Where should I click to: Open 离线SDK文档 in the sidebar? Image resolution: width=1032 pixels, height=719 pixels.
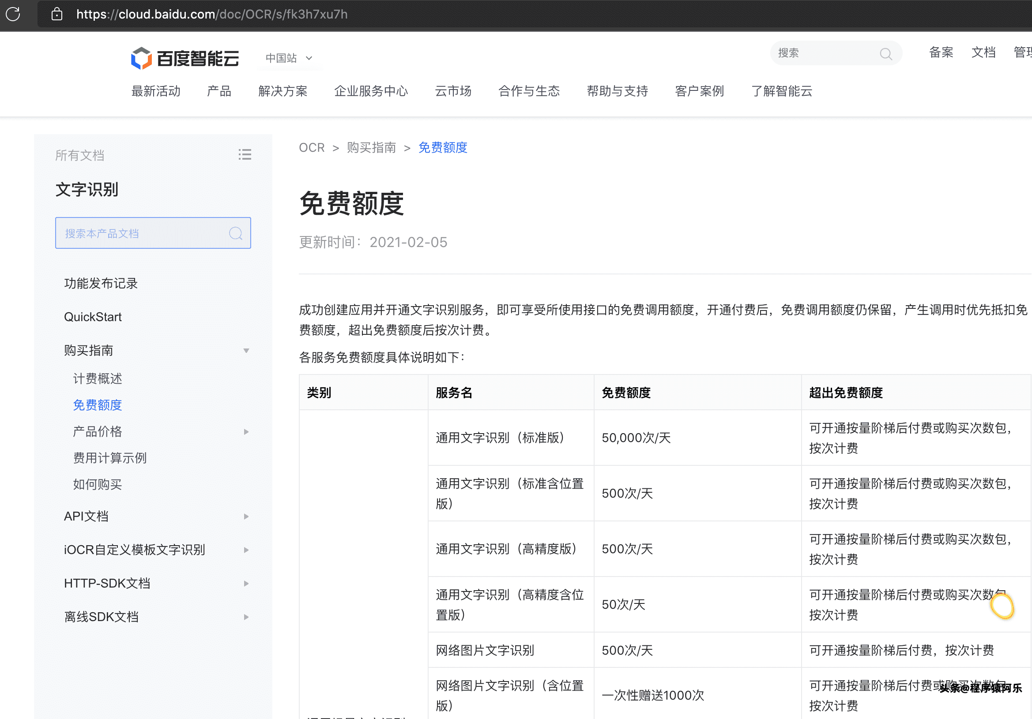pos(101,617)
